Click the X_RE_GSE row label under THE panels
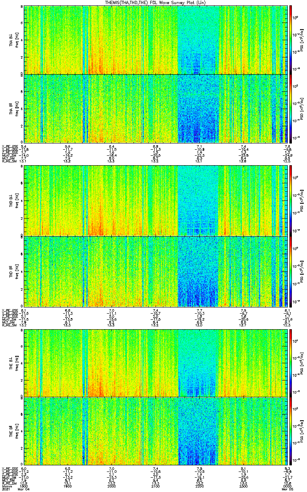307x492 pixels. coord(10,469)
